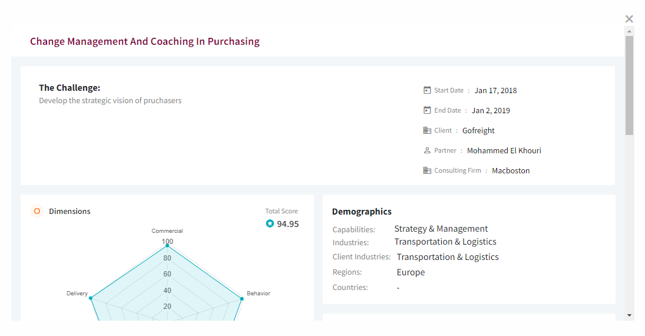Click the vertical scrollbar thumb
The image size is (645, 336).
pyautogui.click(x=629, y=85)
